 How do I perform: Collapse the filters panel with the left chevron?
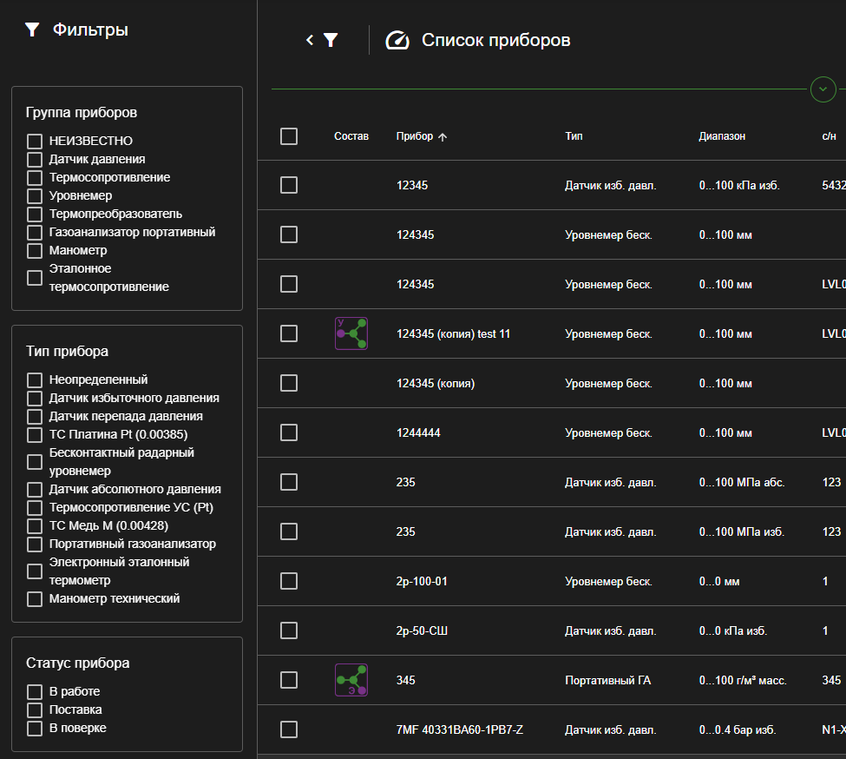point(310,40)
